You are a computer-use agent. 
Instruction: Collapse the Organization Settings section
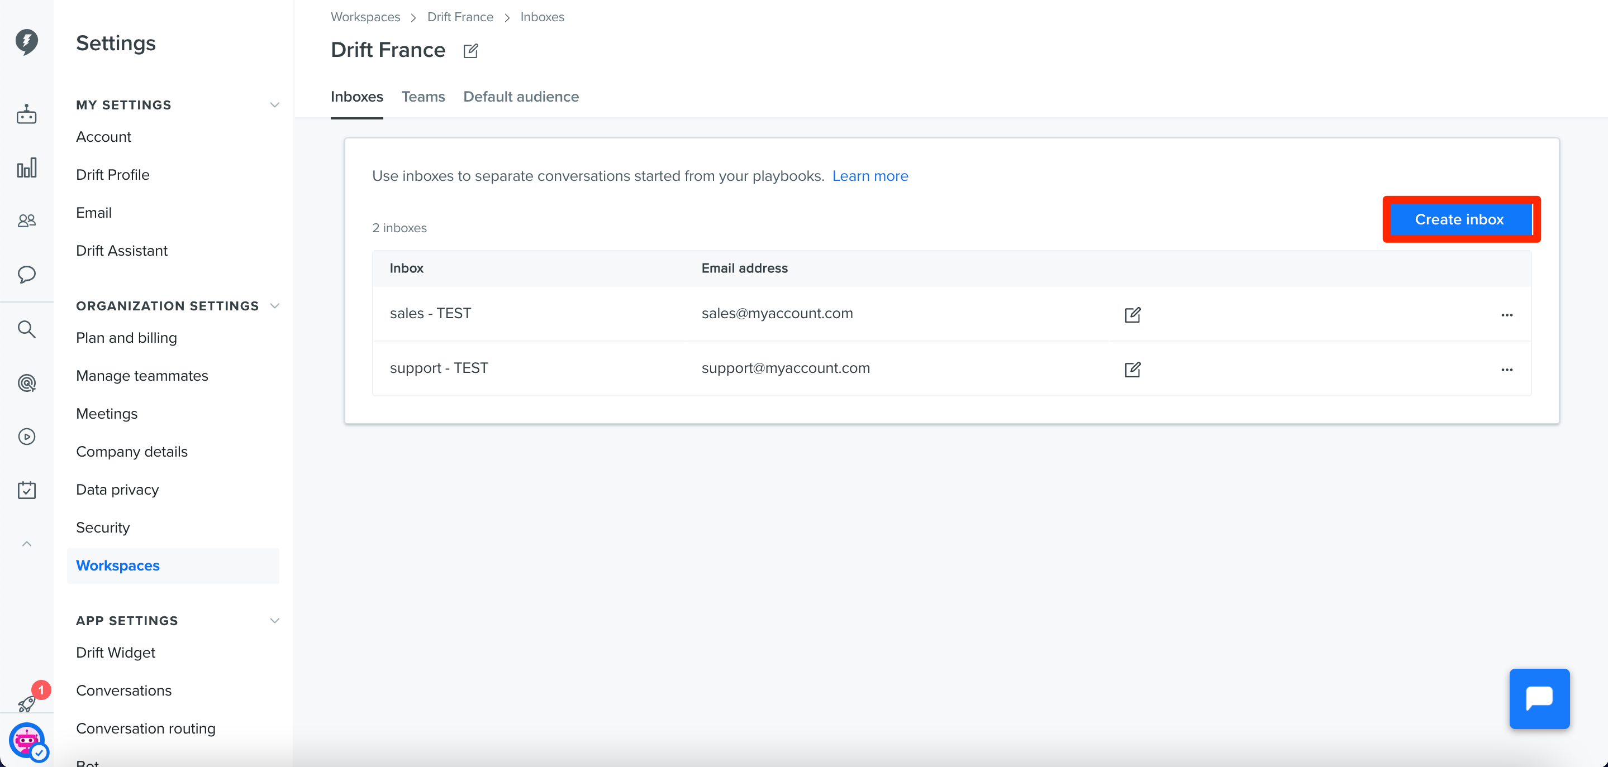(x=275, y=305)
